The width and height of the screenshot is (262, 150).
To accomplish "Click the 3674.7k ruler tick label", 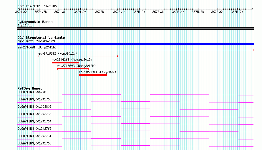I will (x=41, y=12).
